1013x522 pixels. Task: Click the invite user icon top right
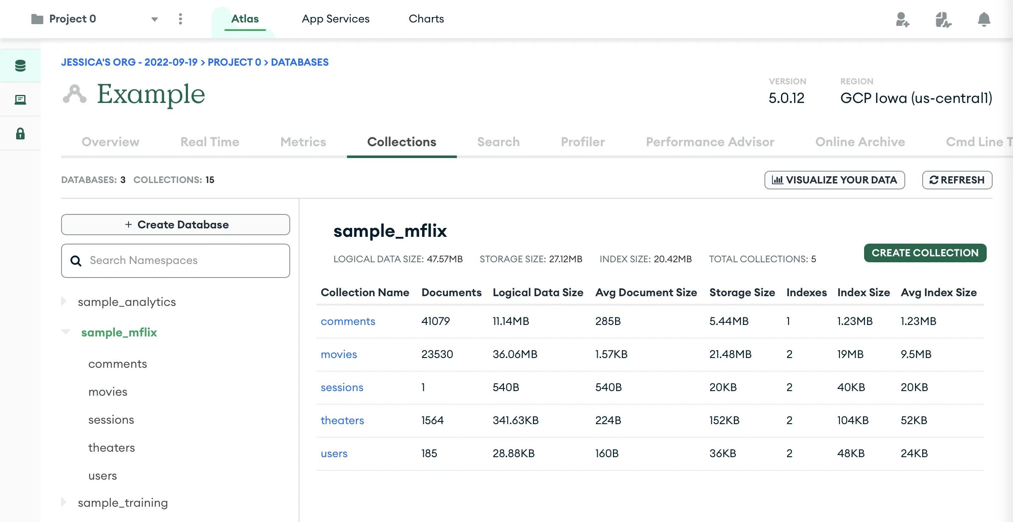coord(903,19)
